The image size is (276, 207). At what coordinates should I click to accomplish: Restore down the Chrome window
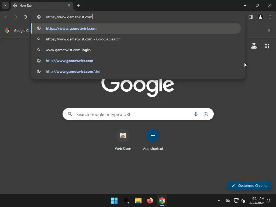[257, 5]
